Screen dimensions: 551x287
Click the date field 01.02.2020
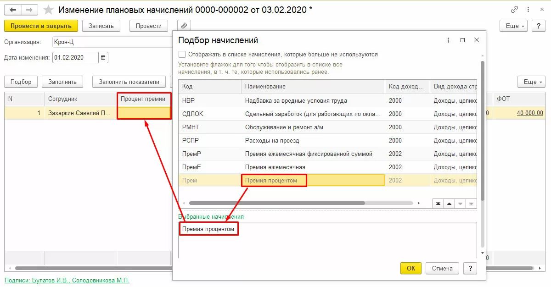pyautogui.click(x=75, y=57)
